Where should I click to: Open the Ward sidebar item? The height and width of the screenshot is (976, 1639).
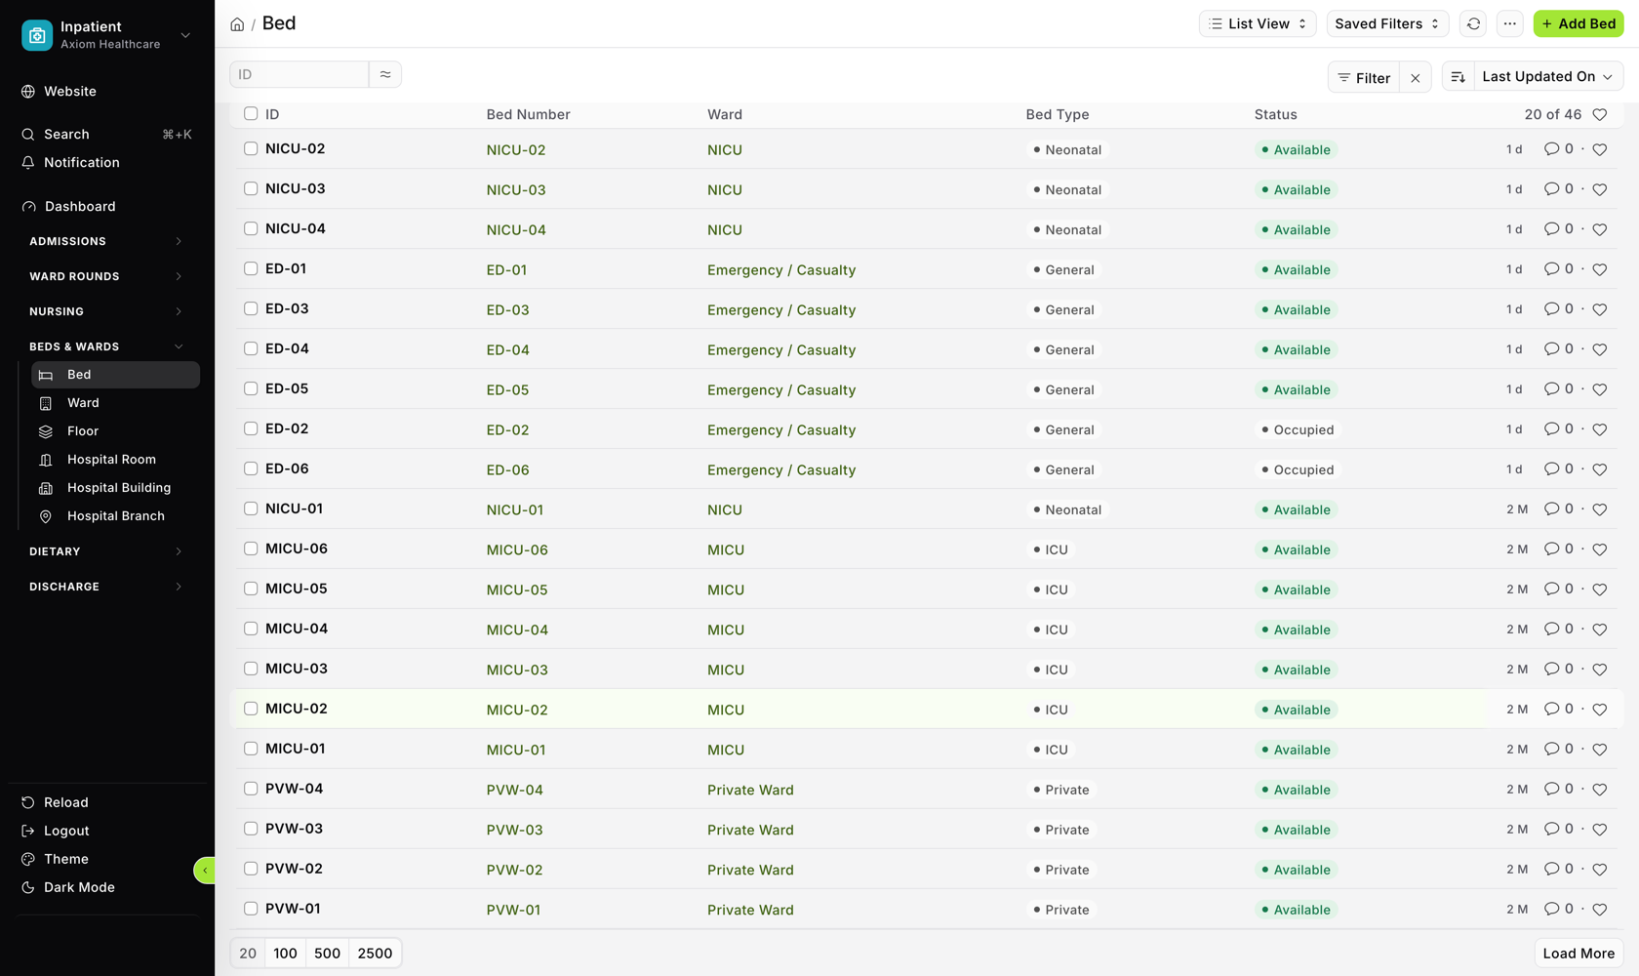115,403
